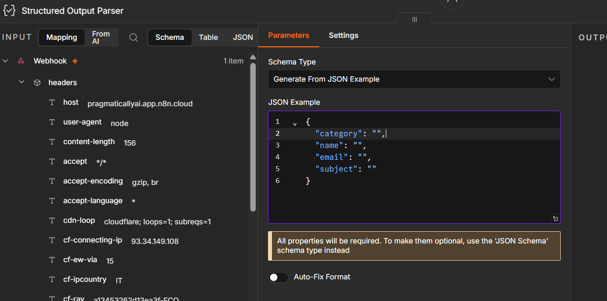Switch to the Settings tab

[343, 35]
